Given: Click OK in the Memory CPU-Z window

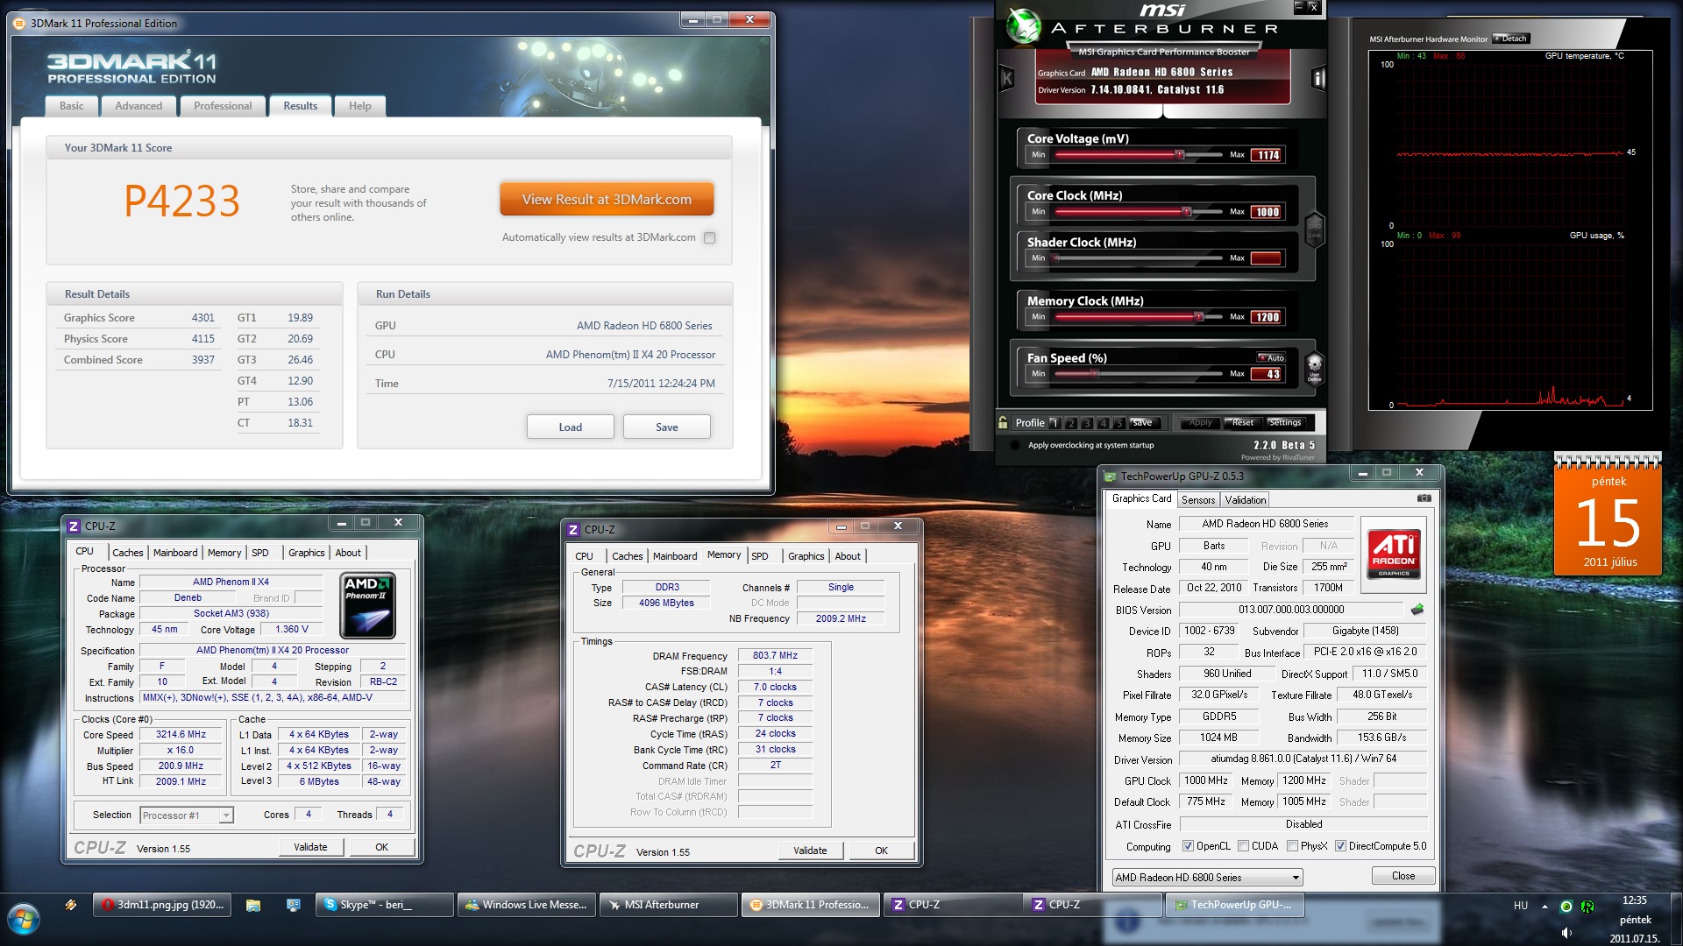Looking at the screenshot, I should click(x=881, y=851).
